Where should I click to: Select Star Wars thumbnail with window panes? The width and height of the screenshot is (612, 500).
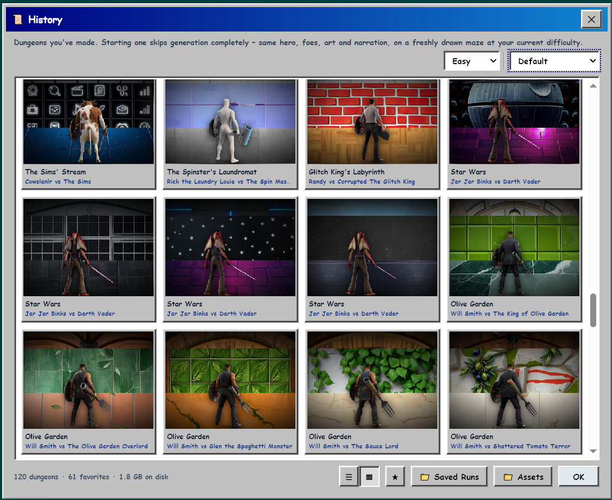[89, 247]
